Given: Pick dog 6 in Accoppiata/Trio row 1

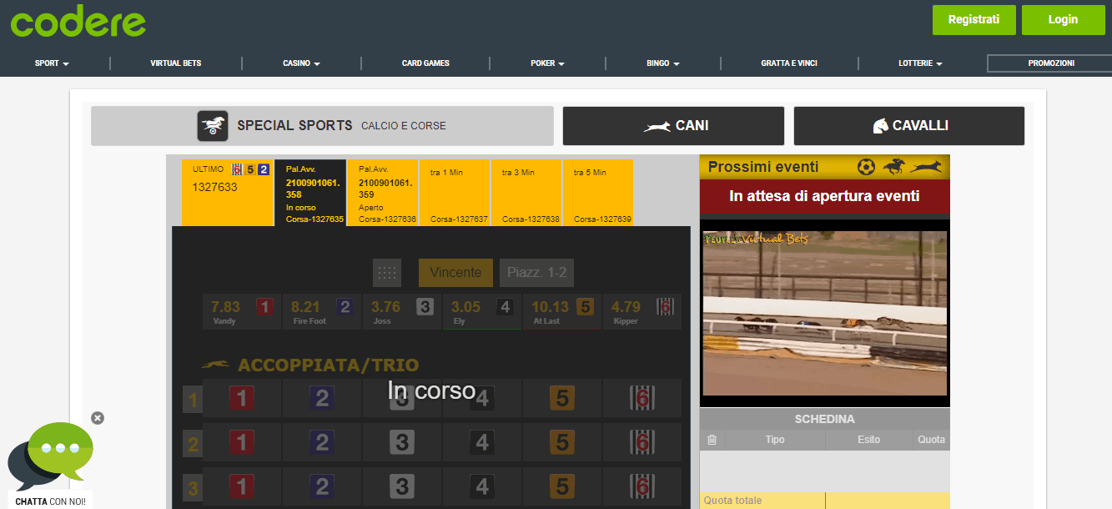Looking at the screenshot, I should click(642, 399).
